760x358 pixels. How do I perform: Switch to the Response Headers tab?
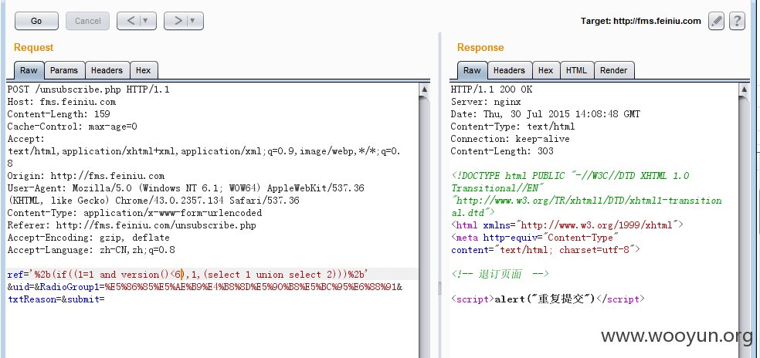[509, 70]
